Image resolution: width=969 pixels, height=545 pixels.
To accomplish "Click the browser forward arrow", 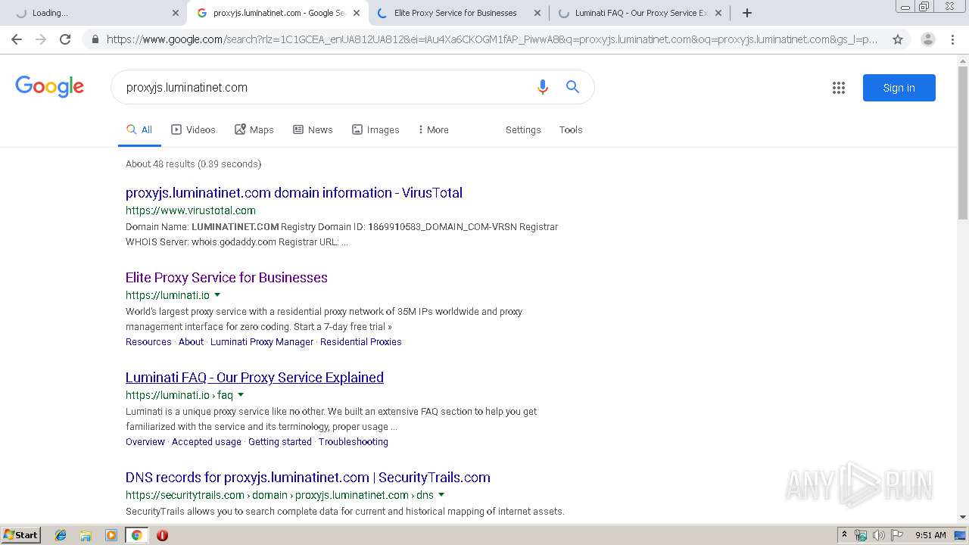I will [41, 39].
